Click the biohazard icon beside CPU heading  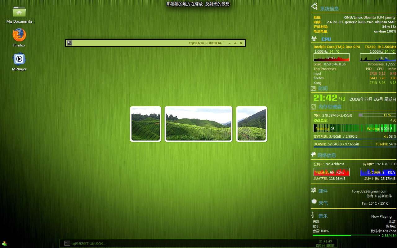[314, 38]
